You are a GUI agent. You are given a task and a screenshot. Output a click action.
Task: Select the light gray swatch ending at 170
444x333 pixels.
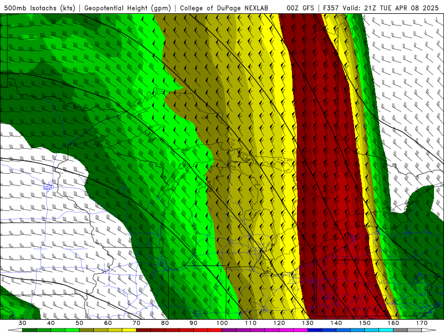[414, 330]
